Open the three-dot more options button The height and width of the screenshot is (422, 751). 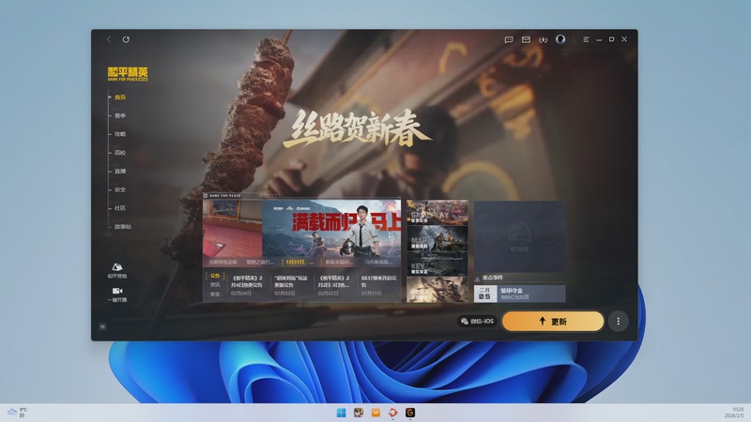tap(618, 321)
